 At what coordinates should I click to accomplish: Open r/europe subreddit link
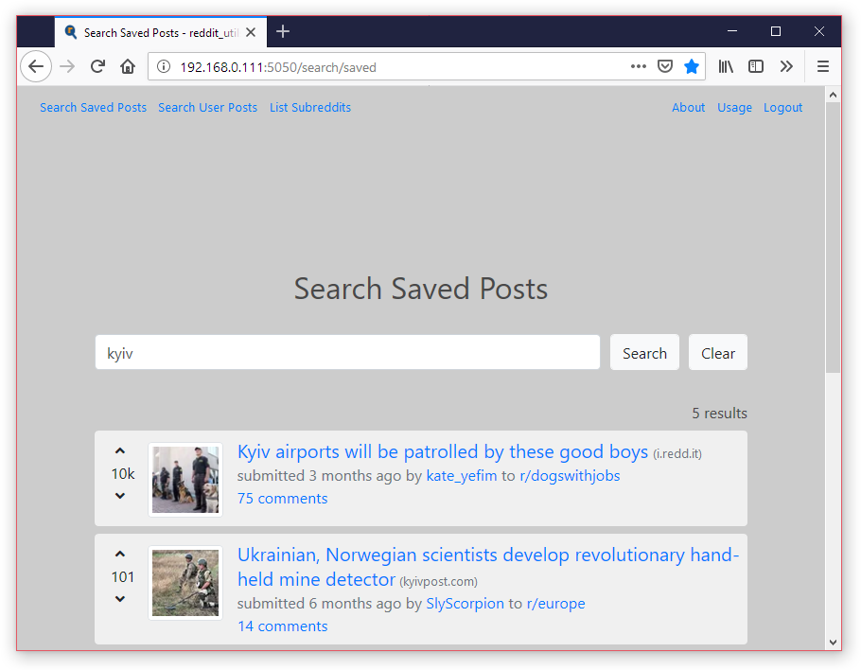pos(555,604)
